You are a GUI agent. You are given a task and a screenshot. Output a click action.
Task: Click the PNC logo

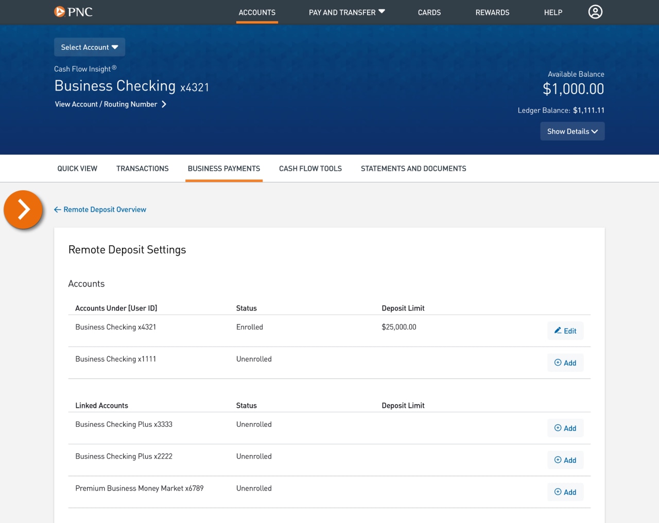pyautogui.click(x=73, y=11)
